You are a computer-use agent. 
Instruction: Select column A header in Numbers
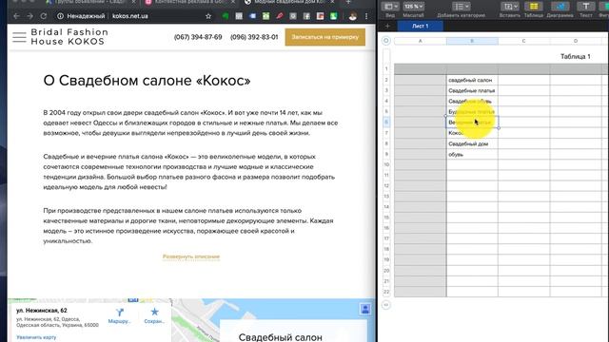421,41
